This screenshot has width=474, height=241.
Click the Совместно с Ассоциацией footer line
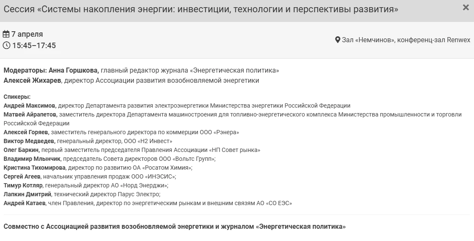point(174,227)
